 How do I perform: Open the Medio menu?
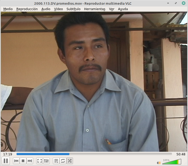(x=8, y=9)
